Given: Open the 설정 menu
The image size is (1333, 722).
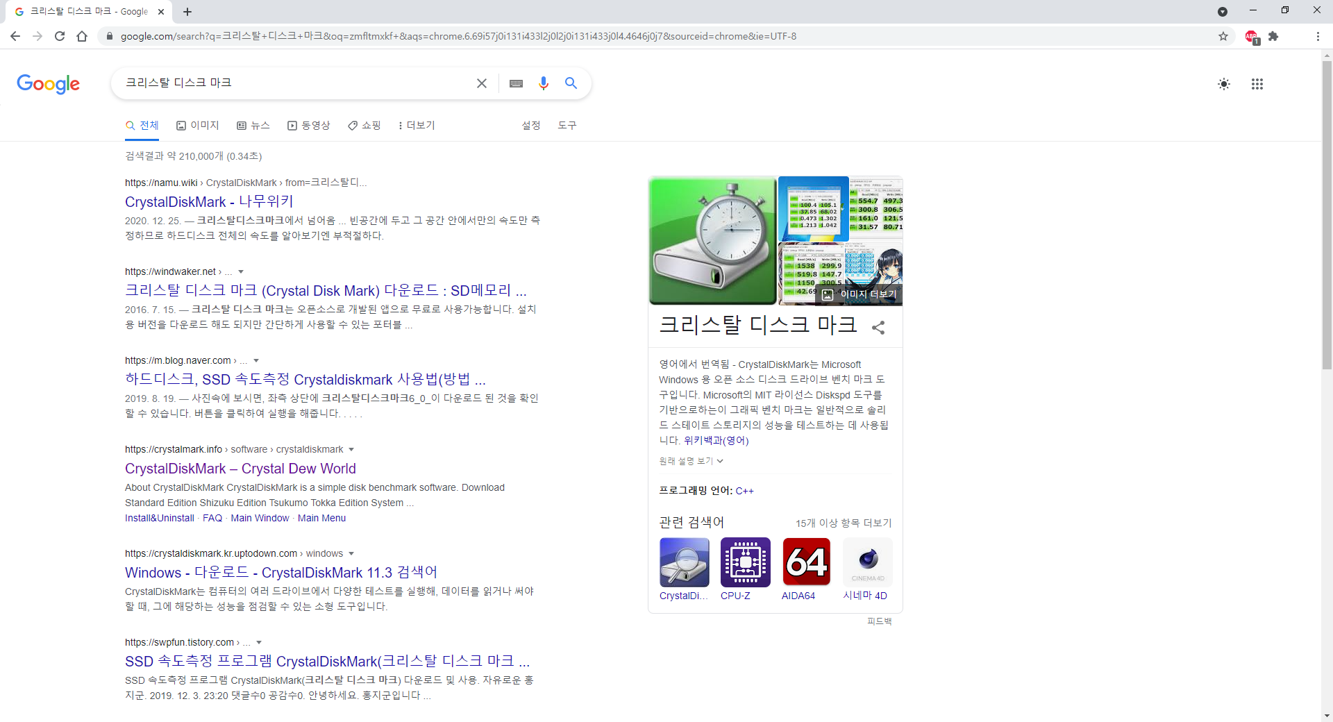Looking at the screenshot, I should 531,126.
